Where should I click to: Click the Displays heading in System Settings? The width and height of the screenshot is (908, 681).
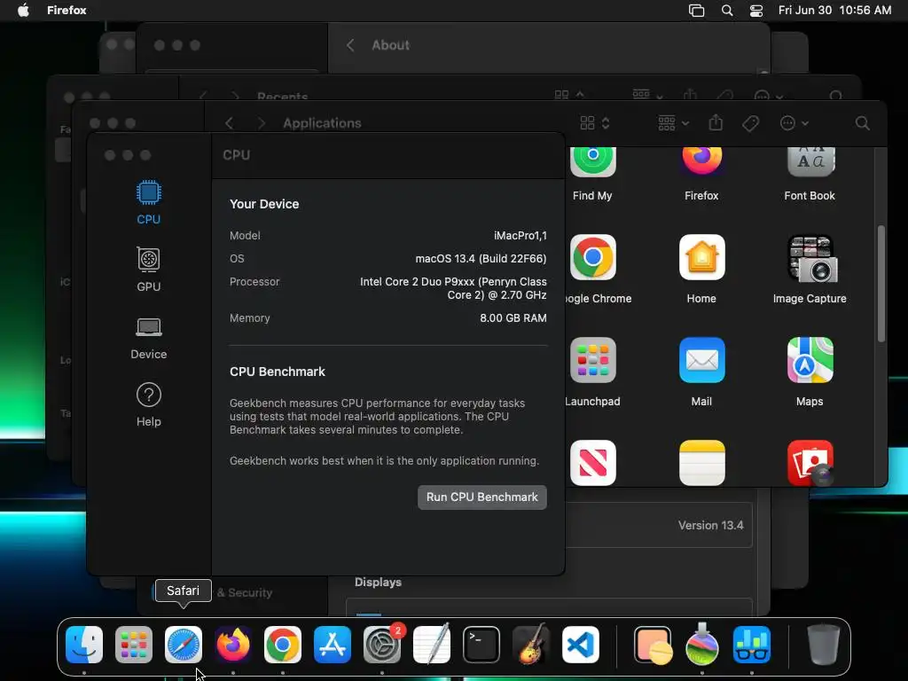pyautogui.click(x=378, y=582)
